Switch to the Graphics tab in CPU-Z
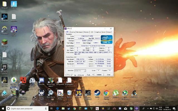This screenshot has height=111, width=178. 98,32
